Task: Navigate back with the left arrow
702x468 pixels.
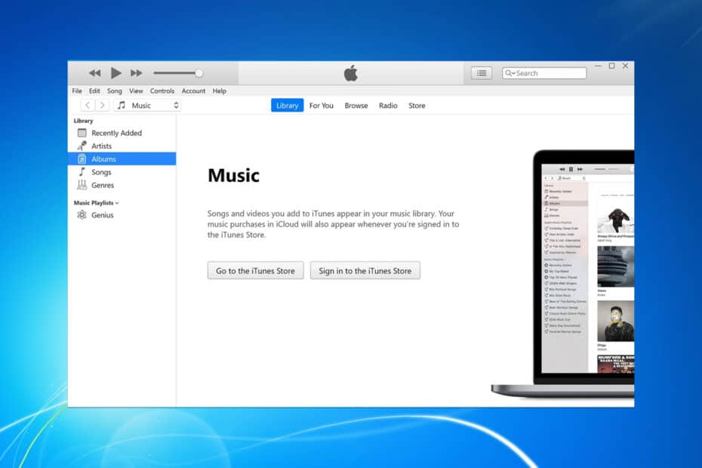Action: coord(88,106)
